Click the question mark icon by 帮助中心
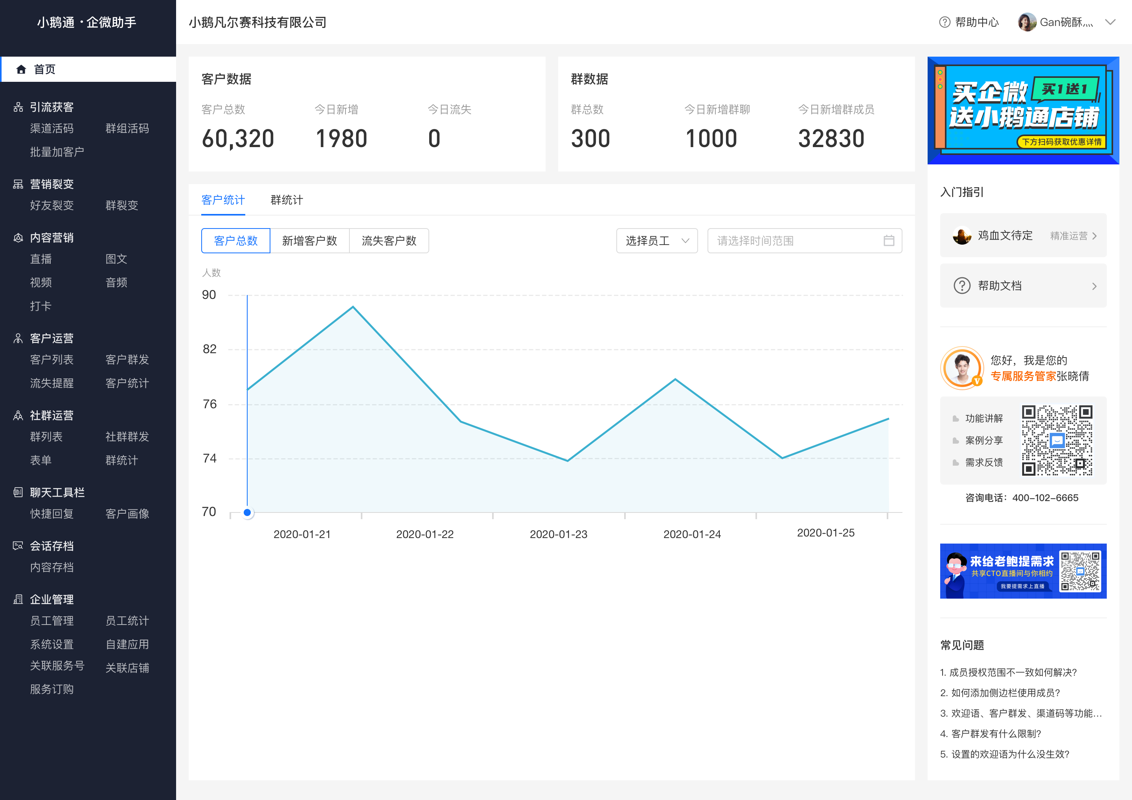 [944, 22]
